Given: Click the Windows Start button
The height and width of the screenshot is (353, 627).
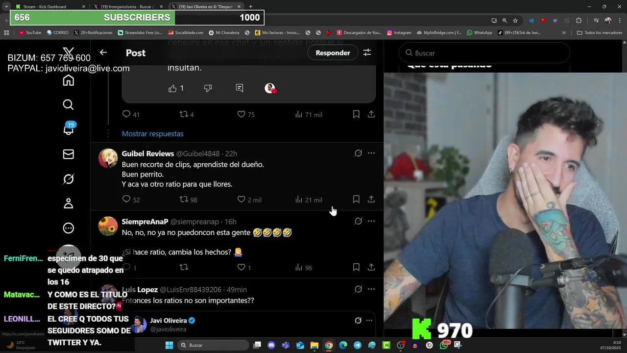Looking at the screenshot, I should [x=169, y=345].
